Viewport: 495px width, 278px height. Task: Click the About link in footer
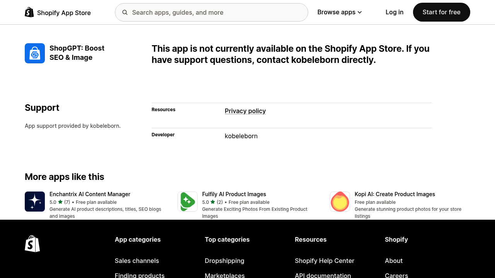coord(394,261)
